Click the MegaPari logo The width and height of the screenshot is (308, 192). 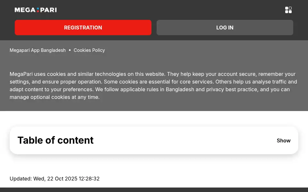[x=36, y=10]
